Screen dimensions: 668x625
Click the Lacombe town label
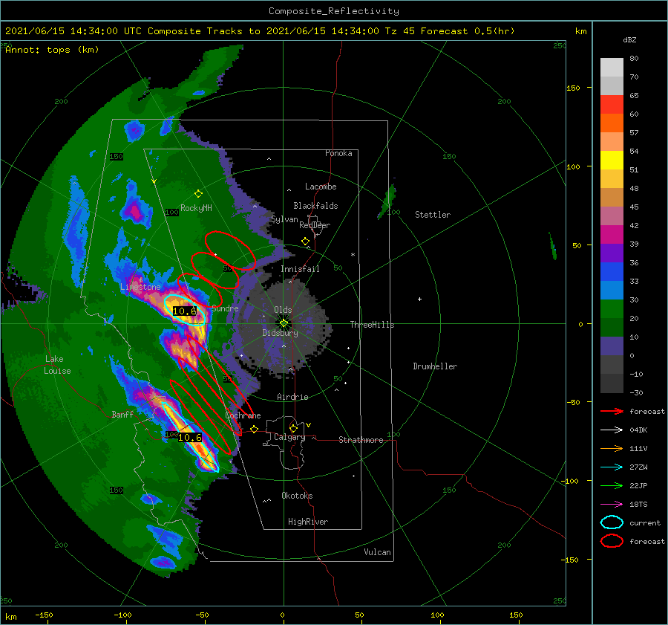(x=321, y=187)
